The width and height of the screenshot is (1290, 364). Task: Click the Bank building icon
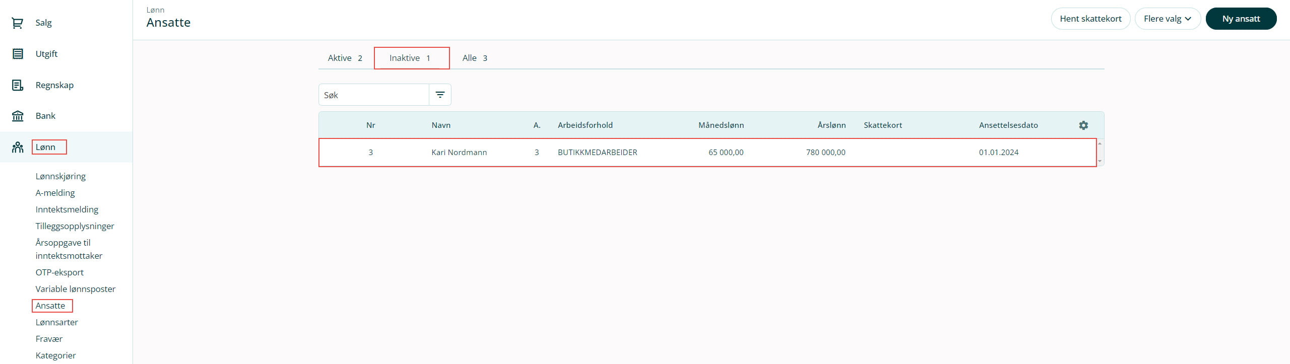tap(18, 116)
